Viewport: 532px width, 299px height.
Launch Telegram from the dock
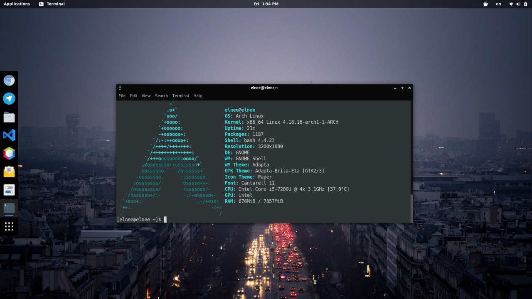click(x=9, y=98)
